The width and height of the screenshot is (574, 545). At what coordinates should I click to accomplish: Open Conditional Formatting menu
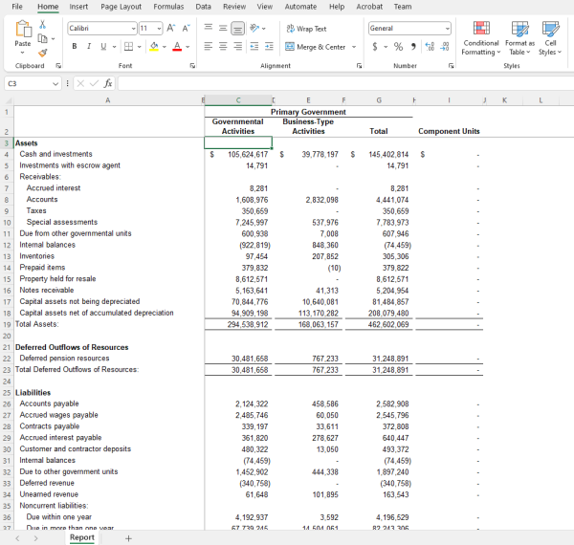[481, 38]
